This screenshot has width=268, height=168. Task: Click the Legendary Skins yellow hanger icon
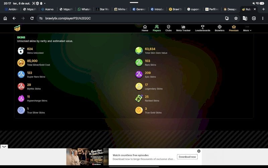(139, 87)
